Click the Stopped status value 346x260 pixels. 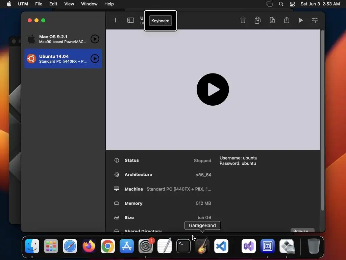(202, 160)
